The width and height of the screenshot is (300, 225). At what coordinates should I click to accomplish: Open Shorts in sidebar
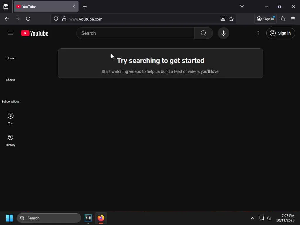pyautogui.click(x=11, y=80)
